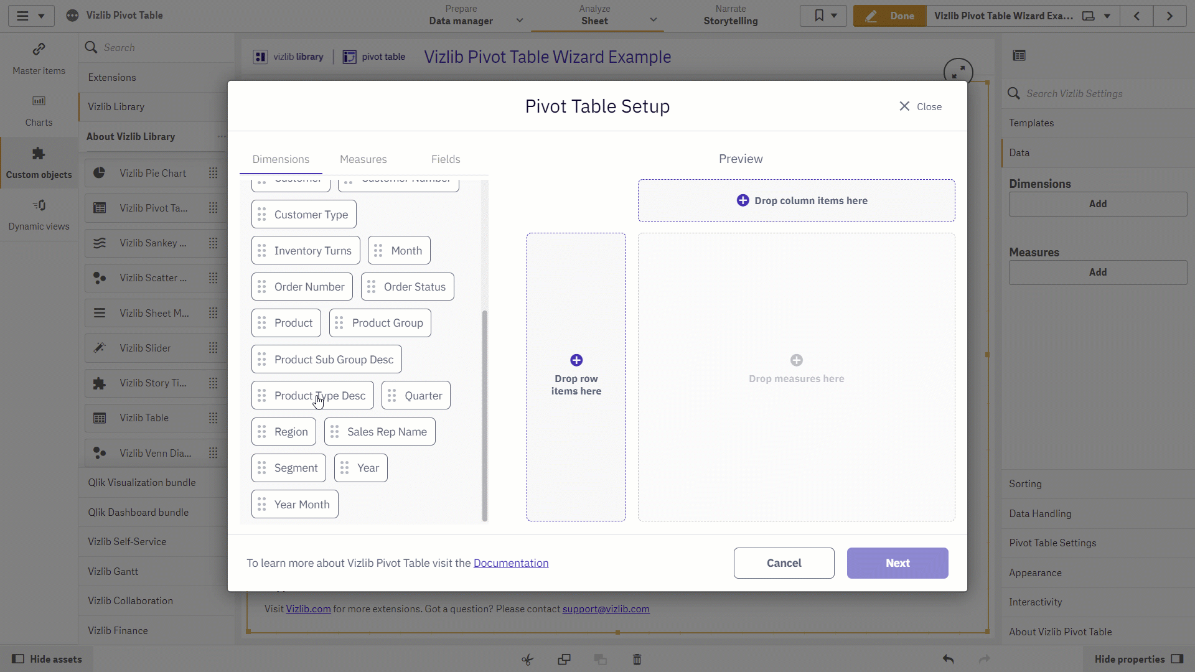Click the undo arrow icon

[x=948, y=659]
